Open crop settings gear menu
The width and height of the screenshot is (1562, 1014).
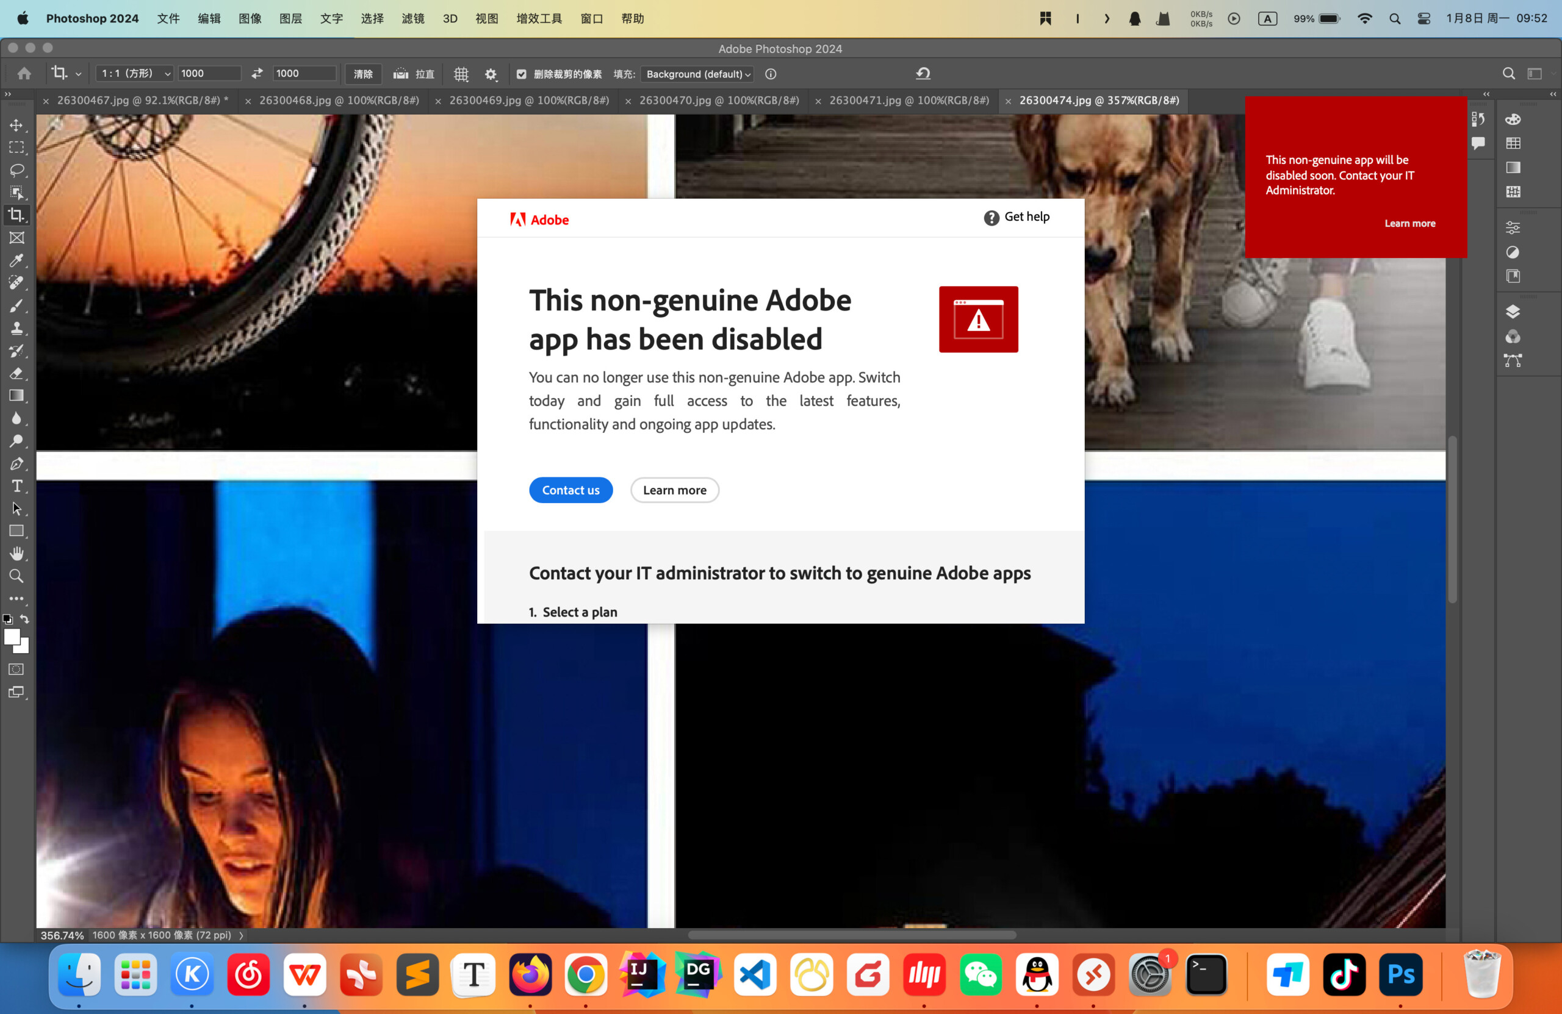click(491, 74)
